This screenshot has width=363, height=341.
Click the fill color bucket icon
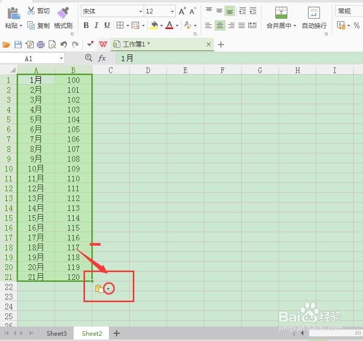154,25
